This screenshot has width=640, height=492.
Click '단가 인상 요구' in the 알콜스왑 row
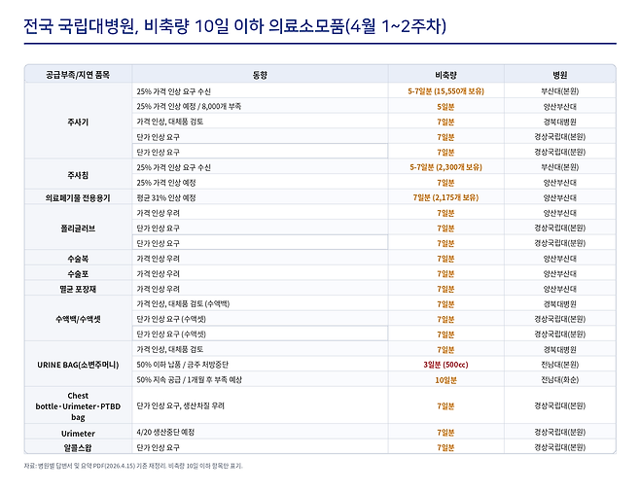[x=158, y=447]
